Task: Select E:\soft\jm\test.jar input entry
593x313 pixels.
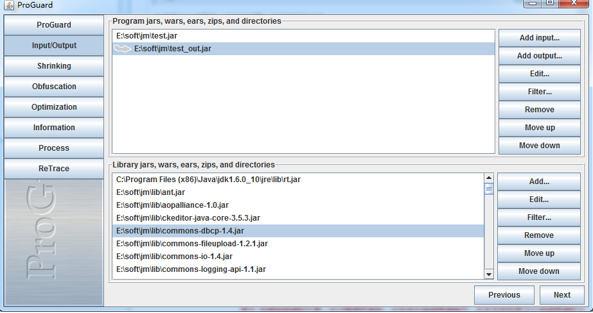Action: (303, 36)
